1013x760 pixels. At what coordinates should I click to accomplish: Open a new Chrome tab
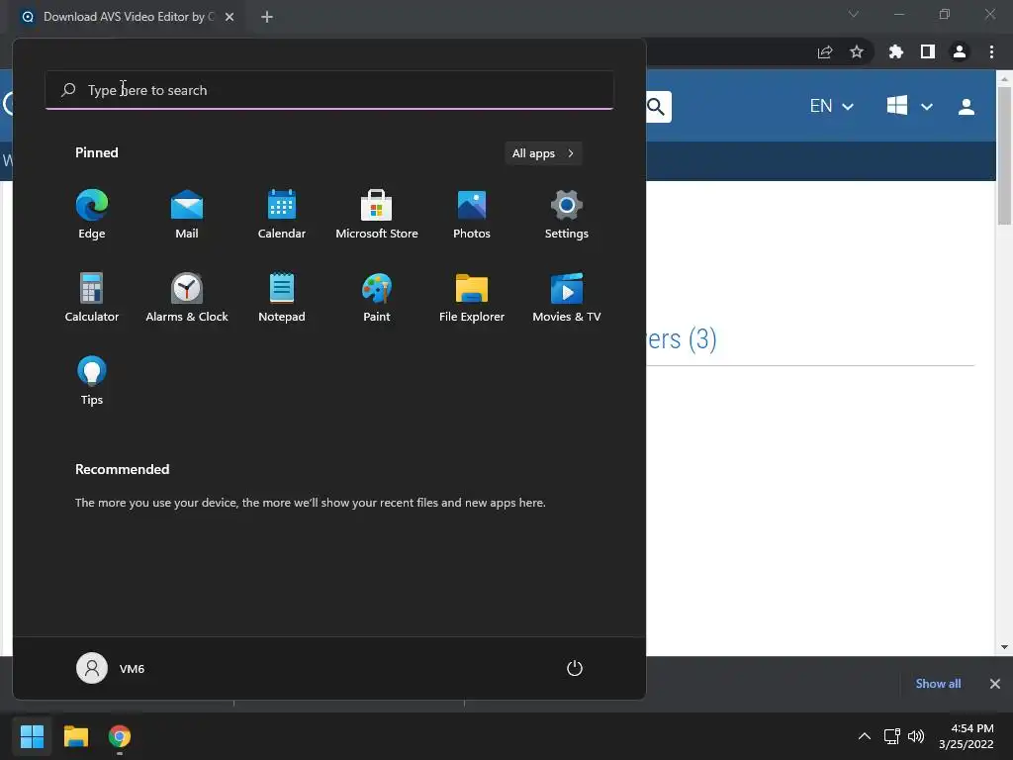coord(267,17)
